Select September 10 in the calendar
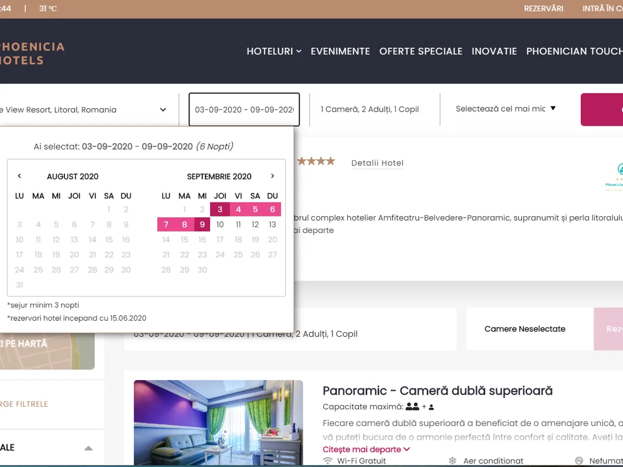The width and height of the screenshot is (623, 467). (220, 225)
